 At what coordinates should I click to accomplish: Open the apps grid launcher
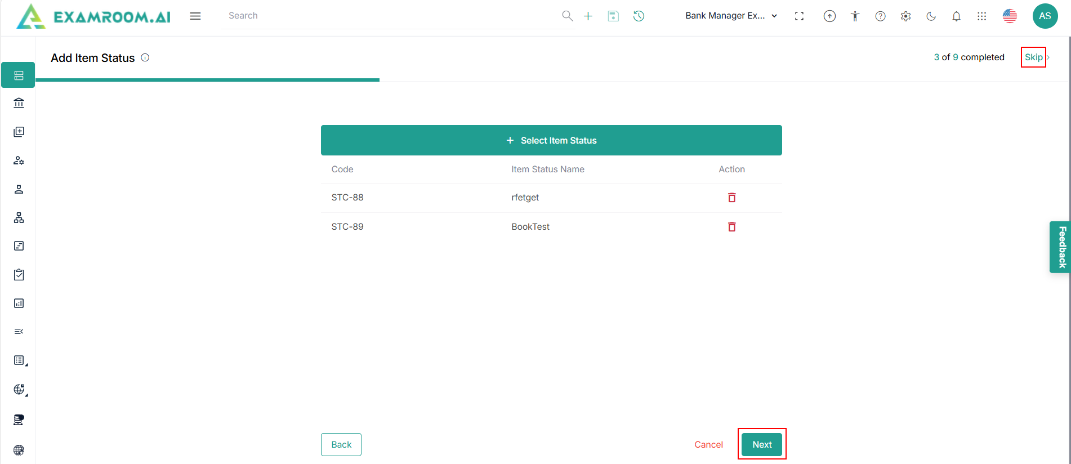[981, 16]
